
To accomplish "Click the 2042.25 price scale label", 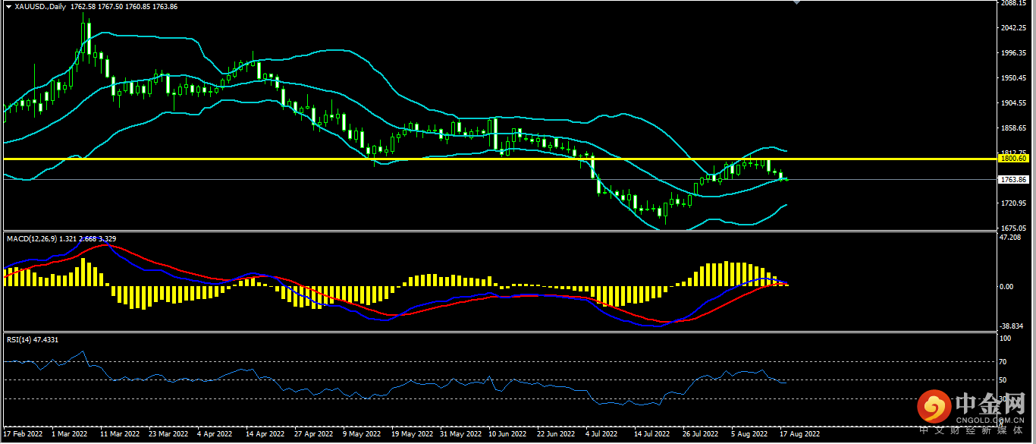I will tap(1013, 28).
